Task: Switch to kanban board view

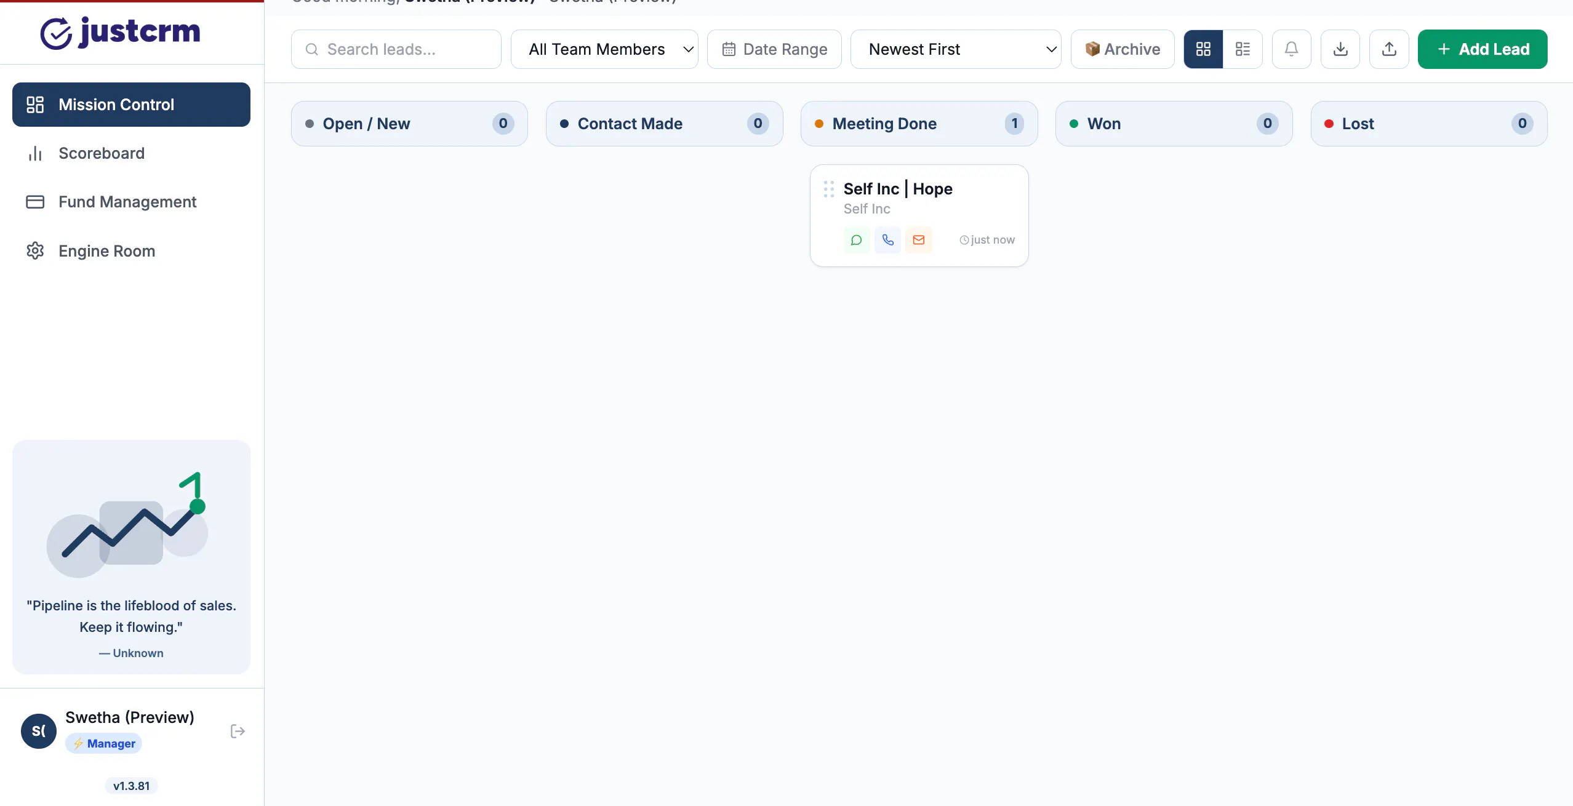Action: 1203,49
